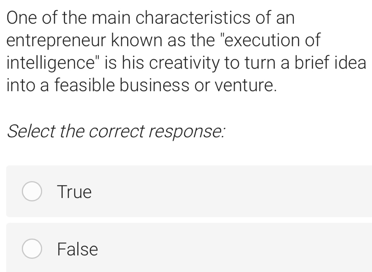Select the True radio button
Viewport: 372px width, 272px height.
click(x=32, y=192)
